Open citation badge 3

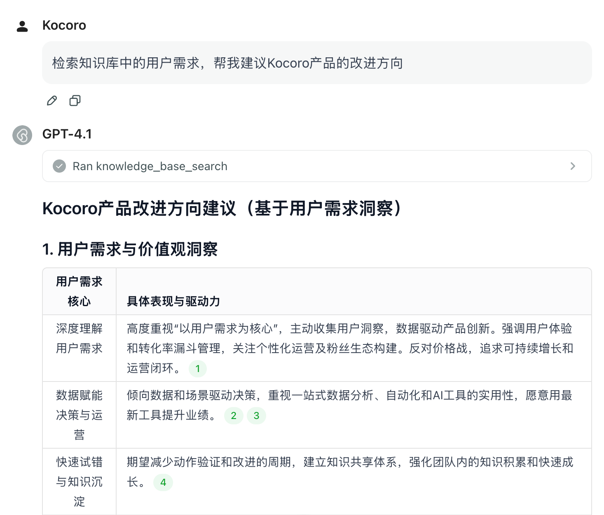[256, 416]
